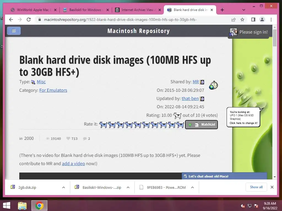Click the Misc type icon
282x211 pixels.
[33, 82]
